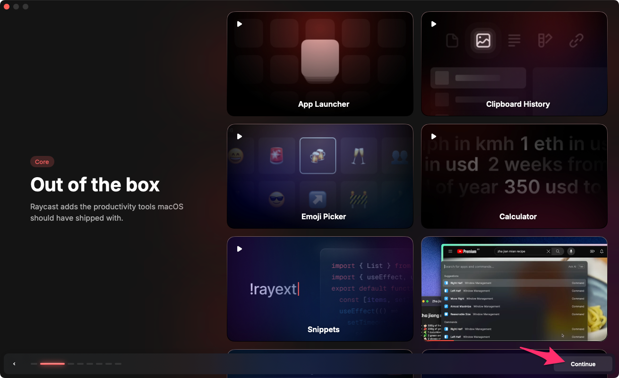
Task: Click the 'Out of the box' heading
Action: coord(95,184)
